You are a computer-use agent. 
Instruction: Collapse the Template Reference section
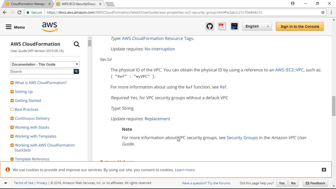click(12, 159)
